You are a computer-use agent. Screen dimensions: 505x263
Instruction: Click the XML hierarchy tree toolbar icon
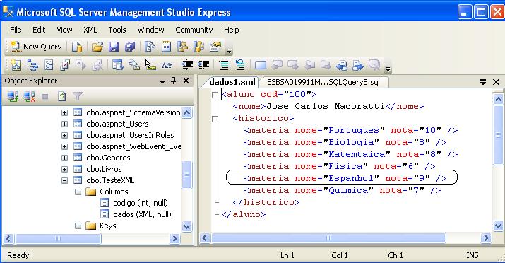click(x=32, y=65)
